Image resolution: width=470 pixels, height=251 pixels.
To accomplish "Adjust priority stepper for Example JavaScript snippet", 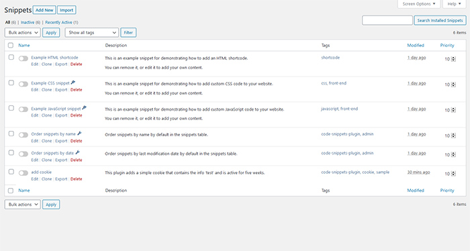I will tap(453, 110).
